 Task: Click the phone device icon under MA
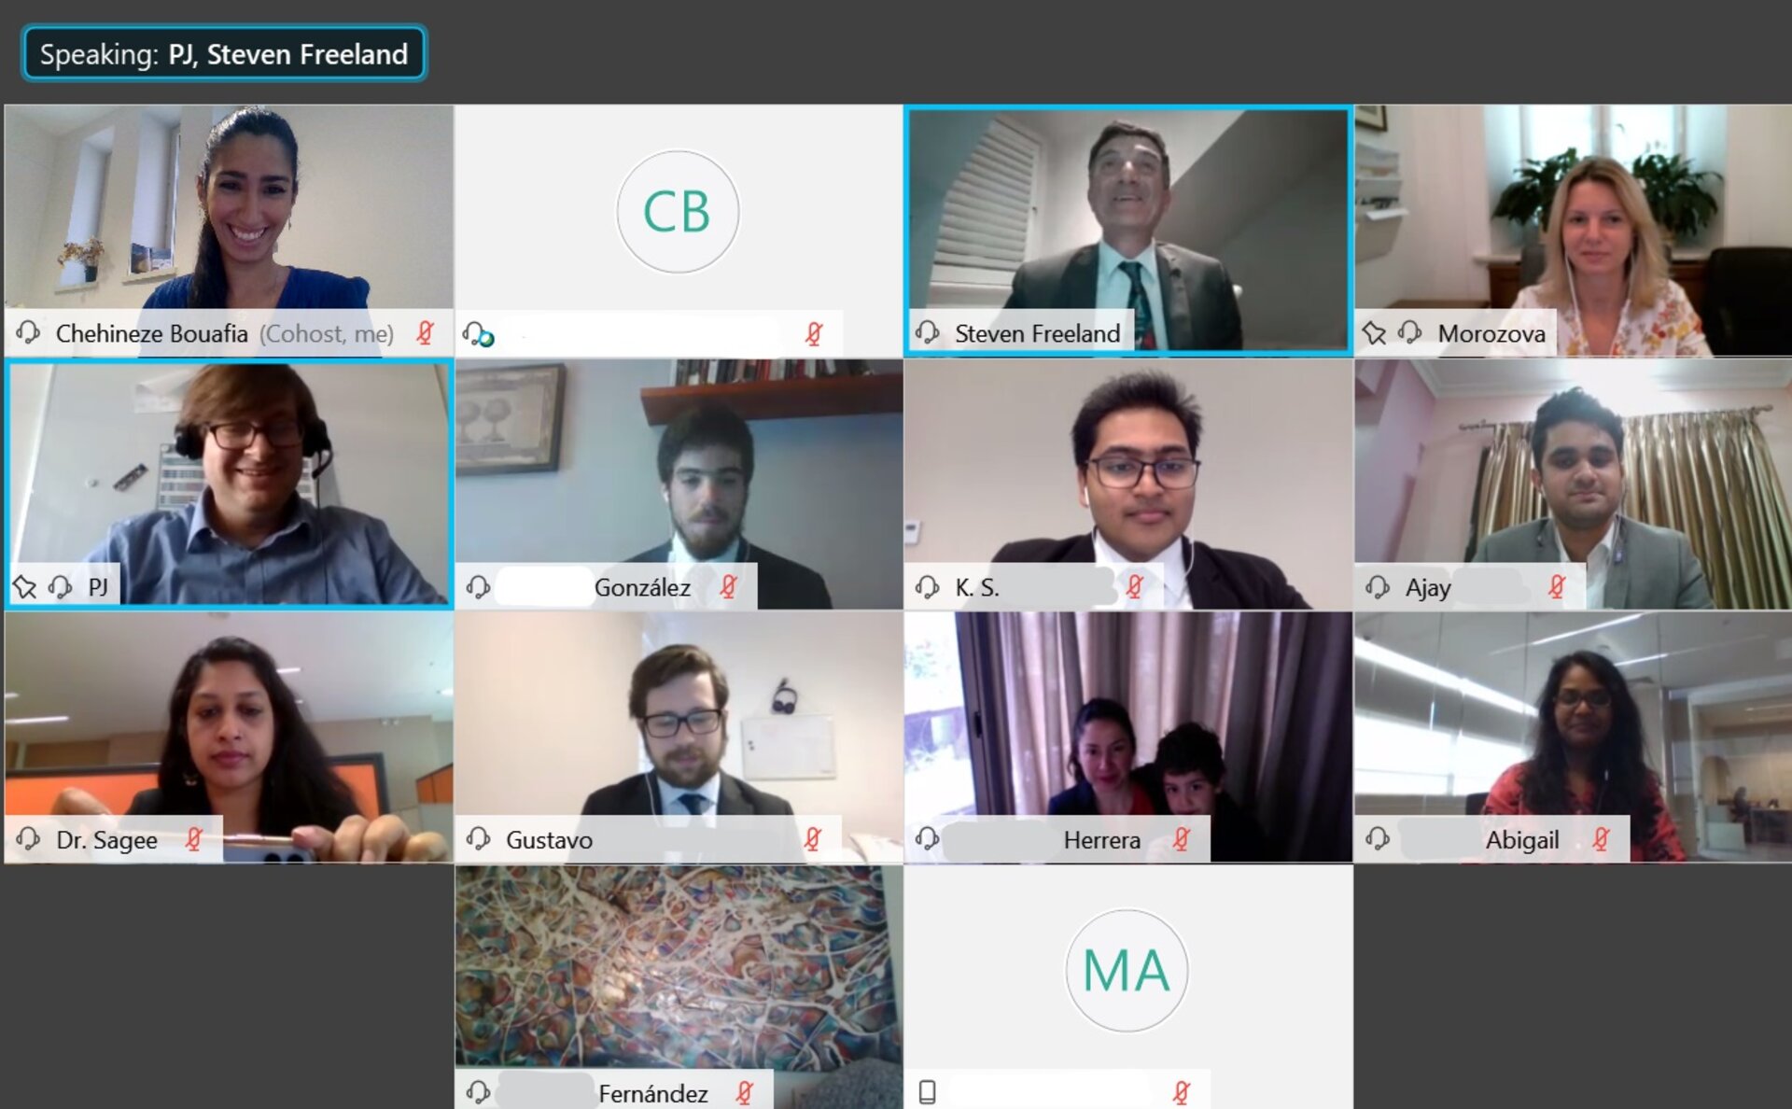click(927, 1092)
